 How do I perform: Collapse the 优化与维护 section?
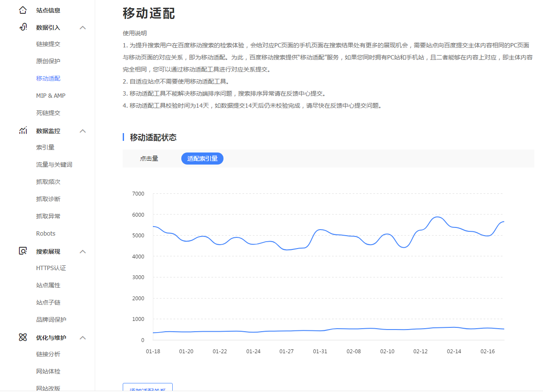coord(82,338)
